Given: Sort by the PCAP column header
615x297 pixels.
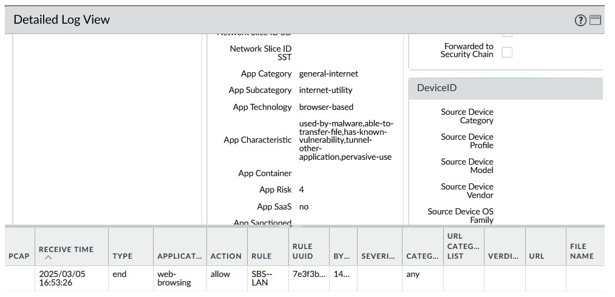Looking at the screenshot, I should point(19,256).
